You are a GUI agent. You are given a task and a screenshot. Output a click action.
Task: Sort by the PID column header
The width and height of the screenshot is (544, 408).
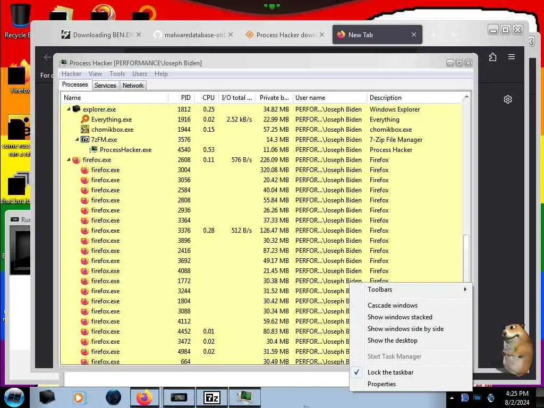(x=182, y=98)
